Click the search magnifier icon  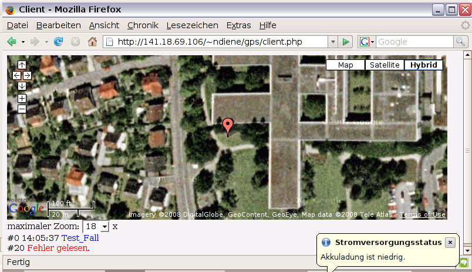pos(460,42)
